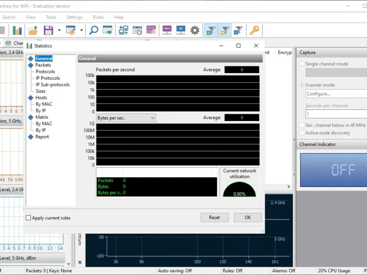Open the MAC aliases toolbar icon

coord(167,31)
